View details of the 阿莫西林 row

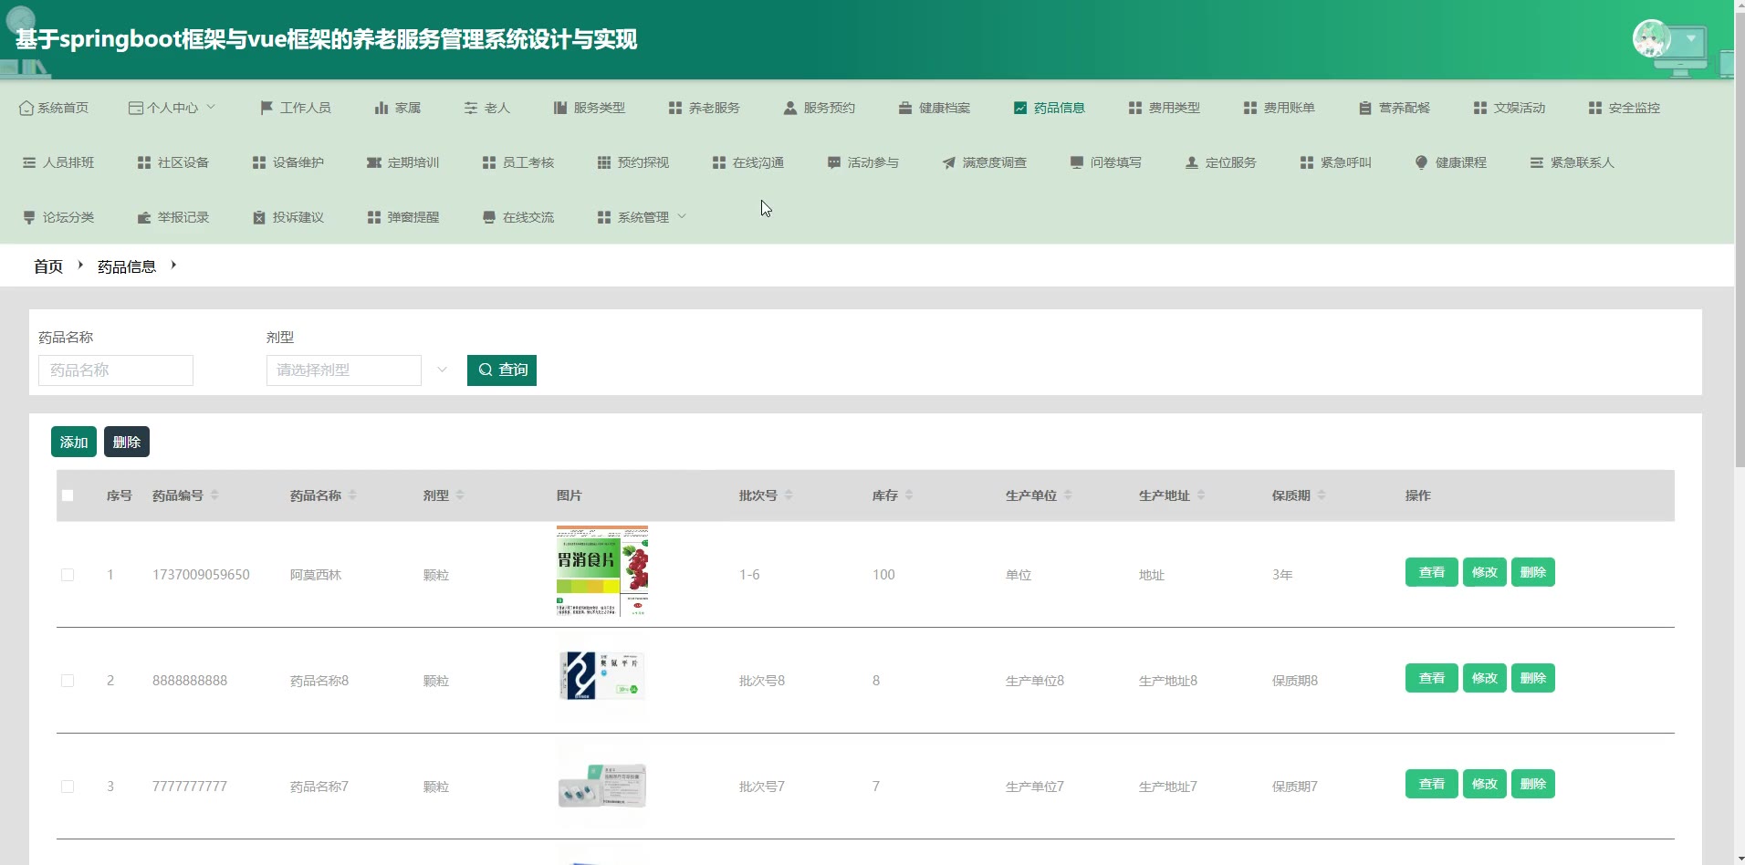(x=1432, y=572)
